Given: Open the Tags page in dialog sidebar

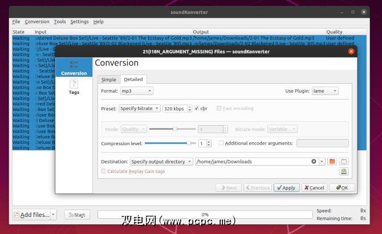Looking at the screenshot, I should pos(74,87).
